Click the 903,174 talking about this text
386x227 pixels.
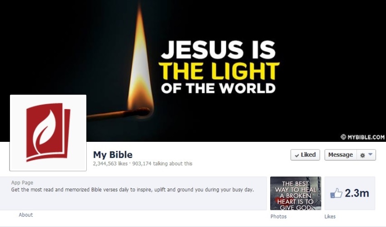click(x=162, y=164)
